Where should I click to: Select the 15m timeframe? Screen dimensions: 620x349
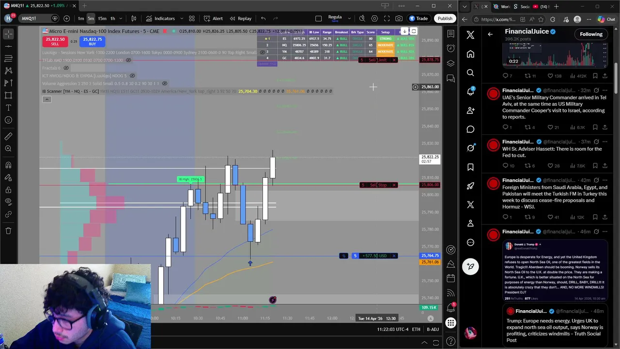tap(102, 18)
